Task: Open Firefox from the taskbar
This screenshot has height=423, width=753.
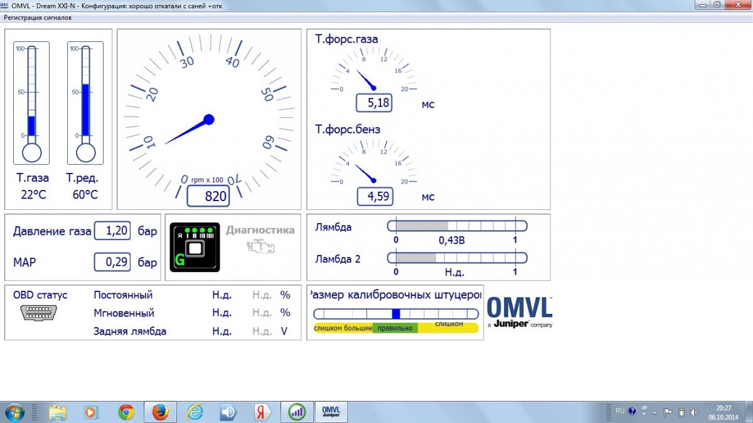Action: coord(160,412)
